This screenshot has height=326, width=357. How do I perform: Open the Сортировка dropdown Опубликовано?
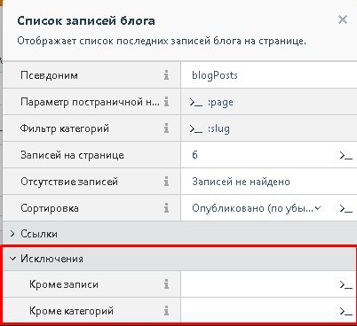257,208
